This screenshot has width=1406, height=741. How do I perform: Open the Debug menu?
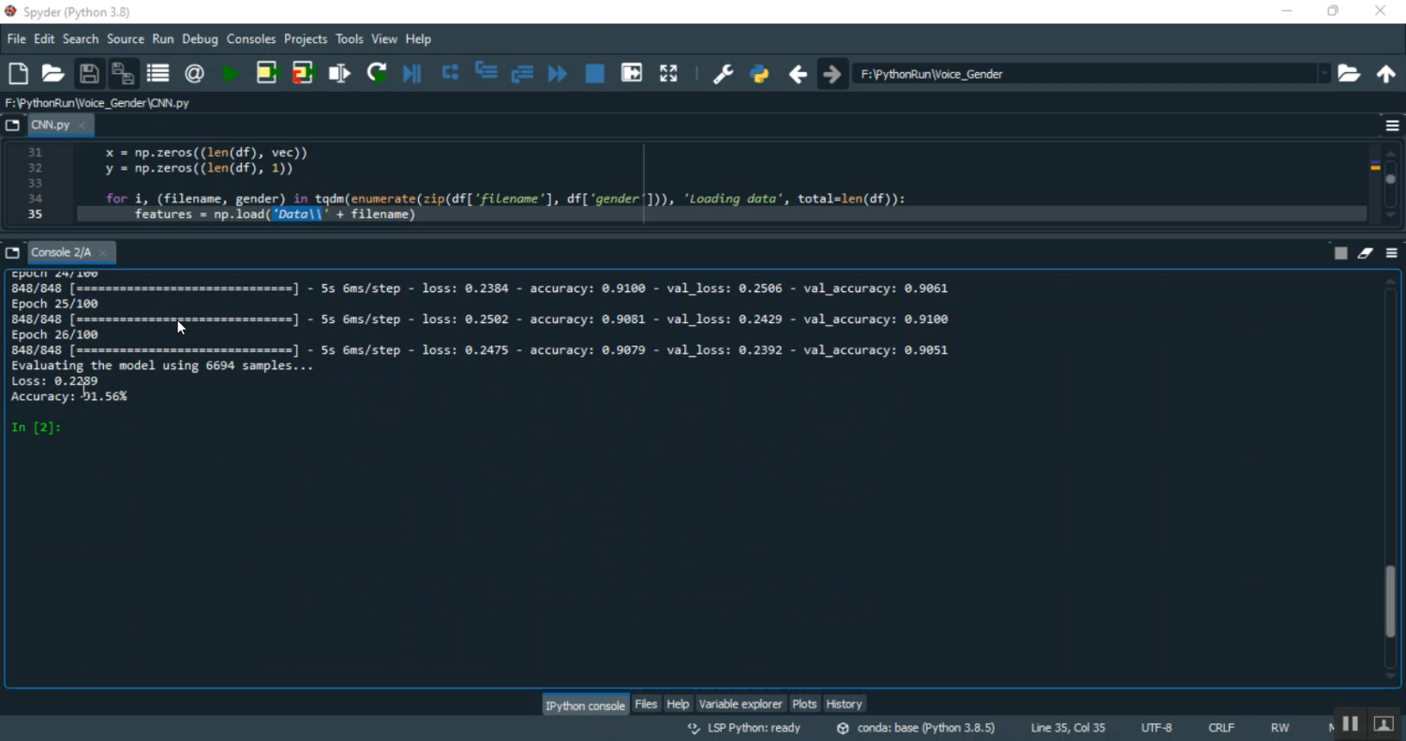[200, 39]
